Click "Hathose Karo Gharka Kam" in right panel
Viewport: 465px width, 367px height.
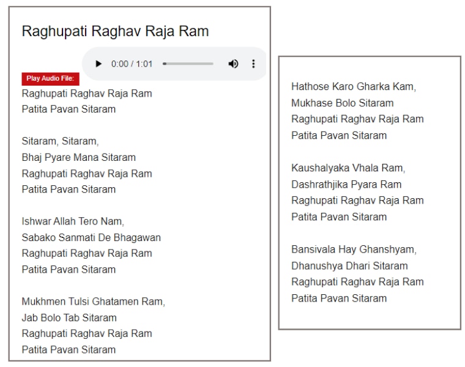tap(354, 87)
